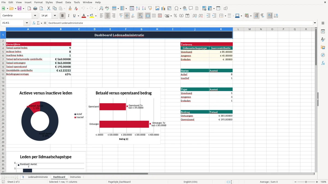Toggle Bold formatting

[63, 16]
